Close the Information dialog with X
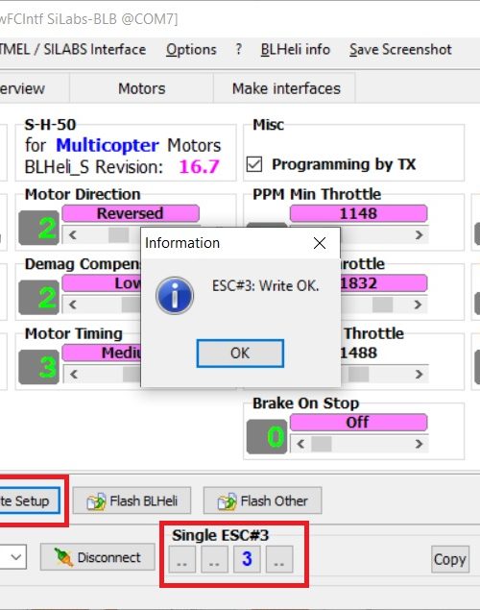The height and width of the screenshot is (610, 480). tap(320, 243)
